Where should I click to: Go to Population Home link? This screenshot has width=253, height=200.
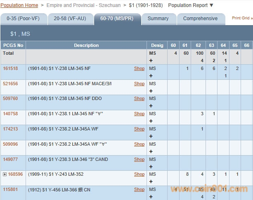tap(19, 5)
